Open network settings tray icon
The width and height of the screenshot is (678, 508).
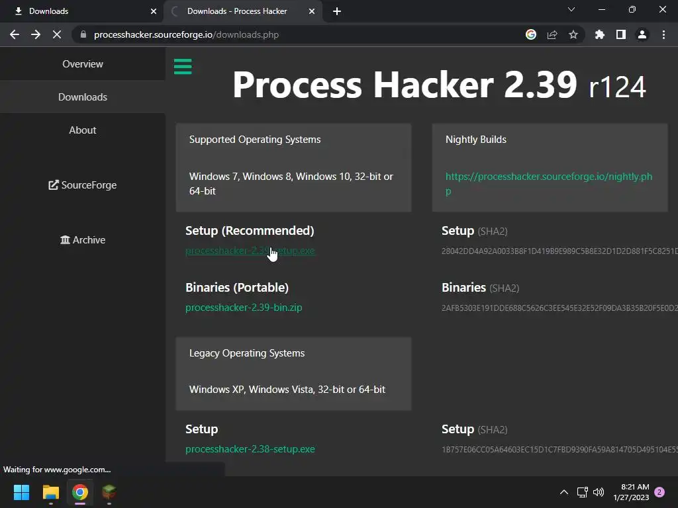582,492
